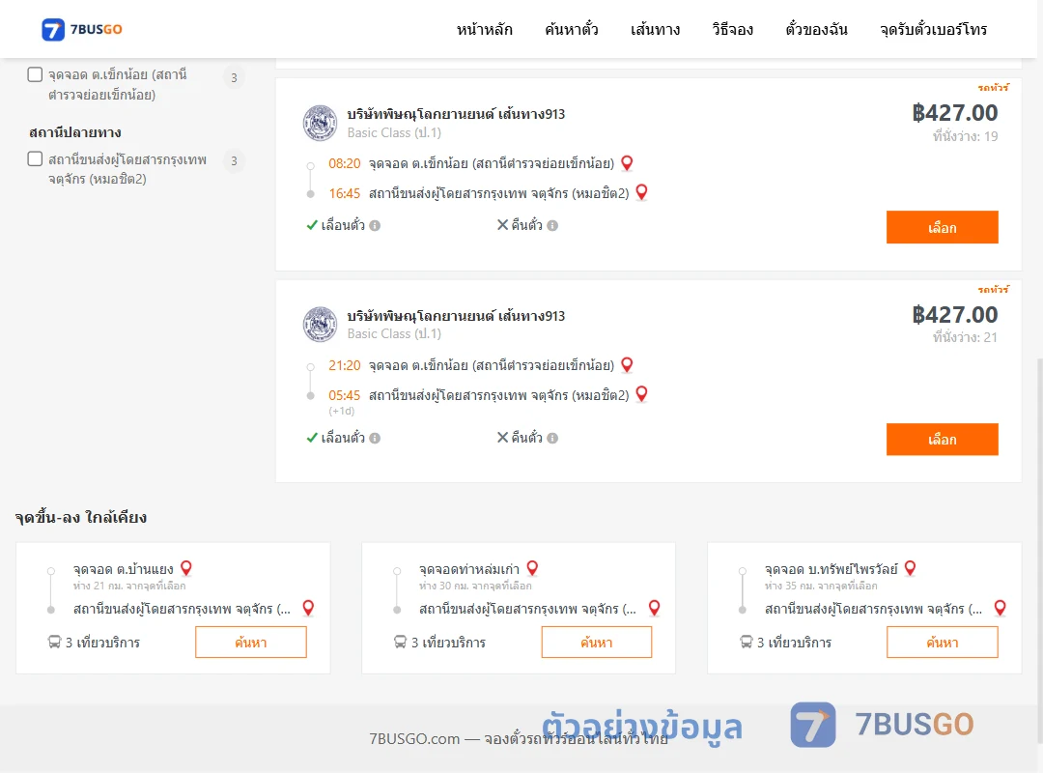Open หน้าหลัก in the top navigation
This screenshot has width=1043, height=773.
click(x=484, y=29)
